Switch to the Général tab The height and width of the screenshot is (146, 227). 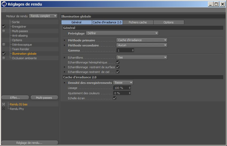76,22
